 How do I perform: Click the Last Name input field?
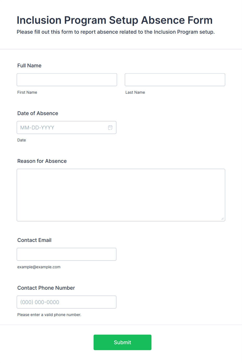pyautogui.click(x=175, y=80)
